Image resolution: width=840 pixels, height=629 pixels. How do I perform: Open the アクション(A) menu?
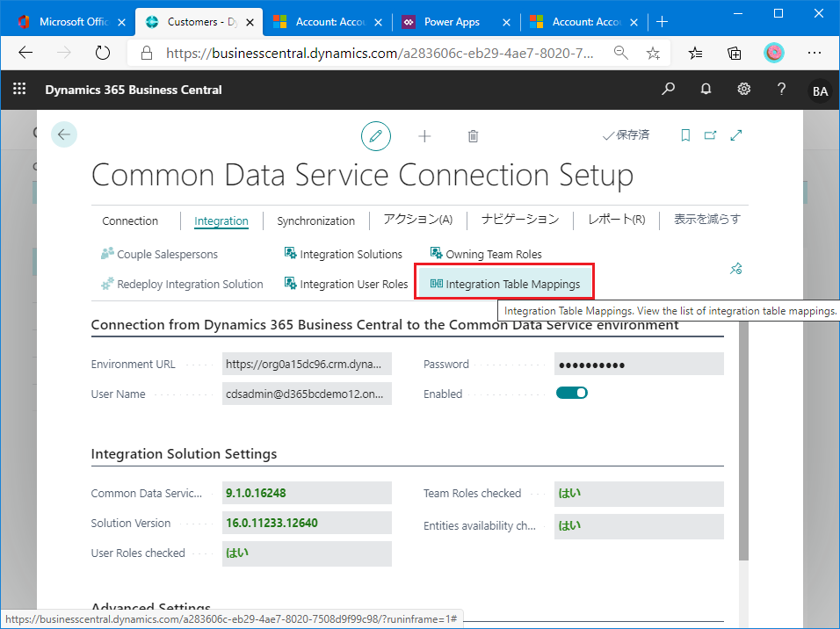418,220
